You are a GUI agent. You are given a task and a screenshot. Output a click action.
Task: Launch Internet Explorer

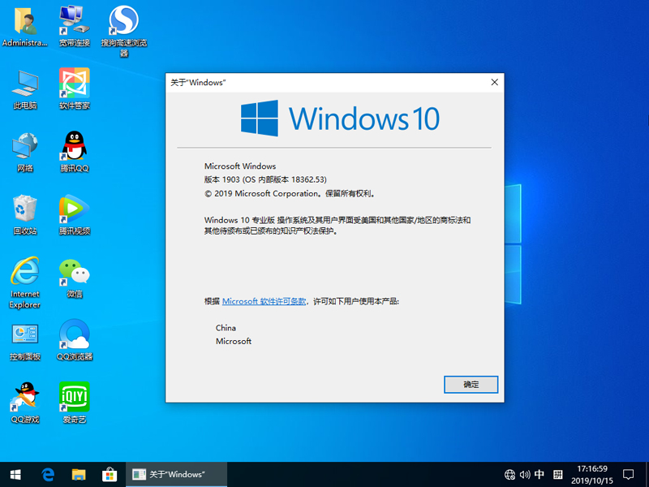pos(24,276)
